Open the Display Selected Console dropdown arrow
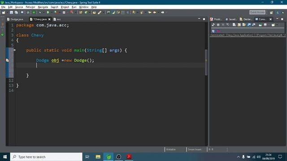 tap(269, 25)
